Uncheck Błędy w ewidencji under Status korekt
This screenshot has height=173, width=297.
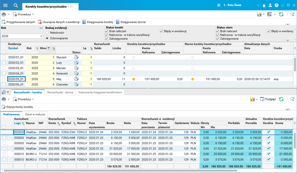pyautogui.click(x=162, y=31)
